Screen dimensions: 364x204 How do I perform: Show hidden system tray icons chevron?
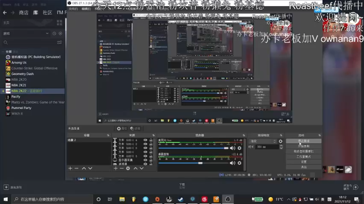(x=288, y=199)
